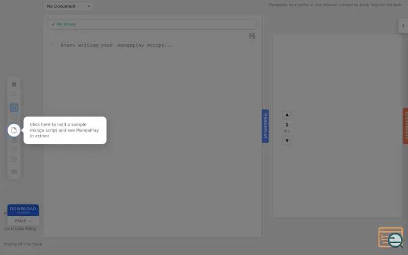408x255 pixels.
Task: Open the Local Data Policy link
Action: (x=20, y=228)
